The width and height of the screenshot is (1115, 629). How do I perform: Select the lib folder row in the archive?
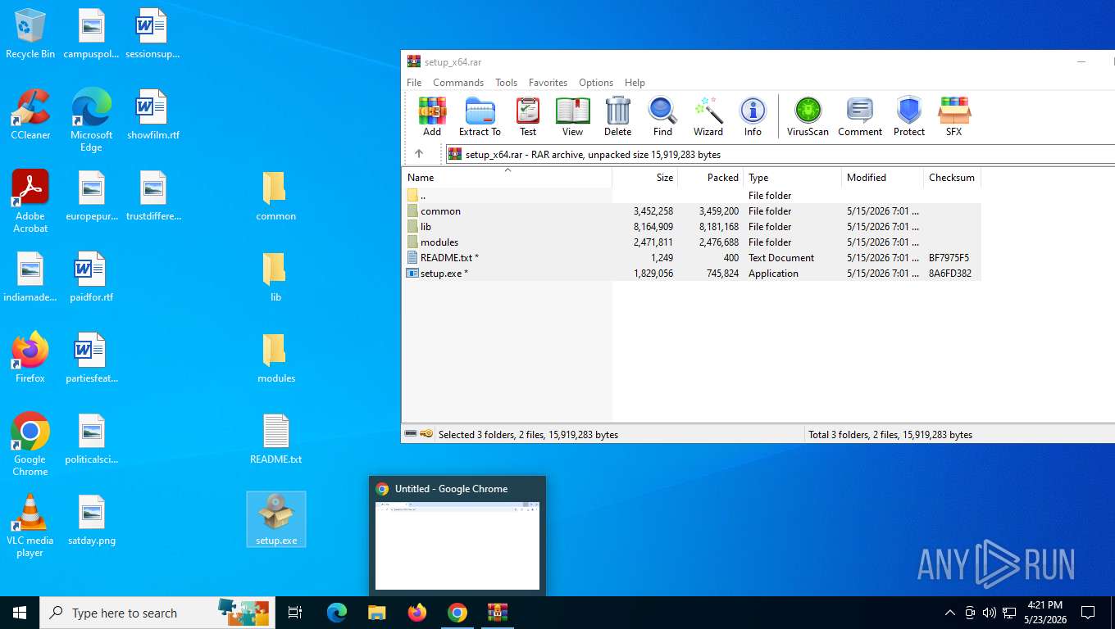tap(692, 227)
